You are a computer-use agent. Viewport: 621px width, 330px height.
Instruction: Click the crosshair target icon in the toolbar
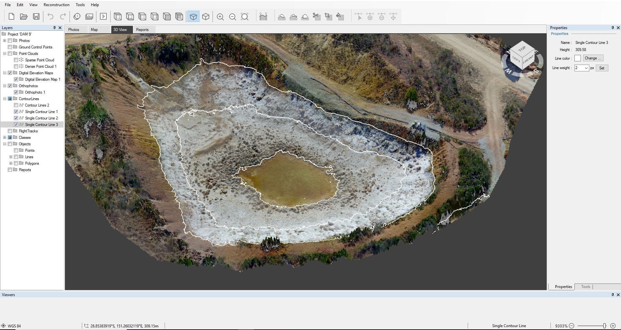[77, 16]
